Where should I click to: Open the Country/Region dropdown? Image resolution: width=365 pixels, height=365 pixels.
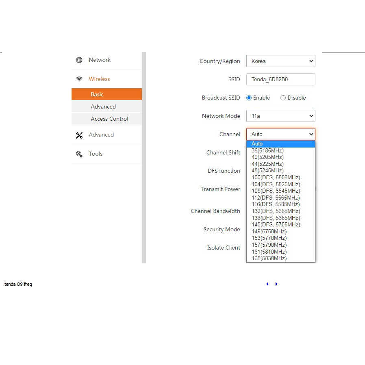click(280, 61)
